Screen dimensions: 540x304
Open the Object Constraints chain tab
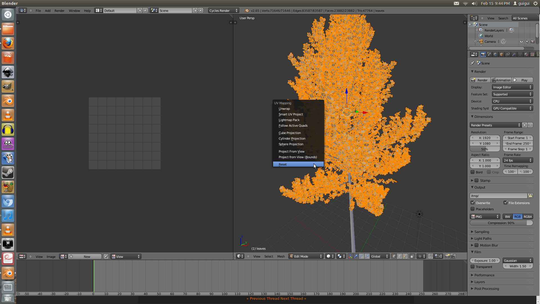tap(508, 54)
